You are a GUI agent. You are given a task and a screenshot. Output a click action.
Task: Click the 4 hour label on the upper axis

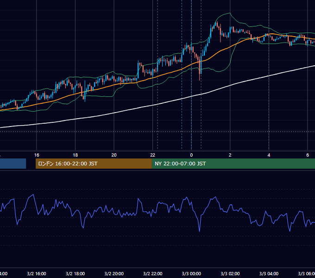tap(269, 155)
